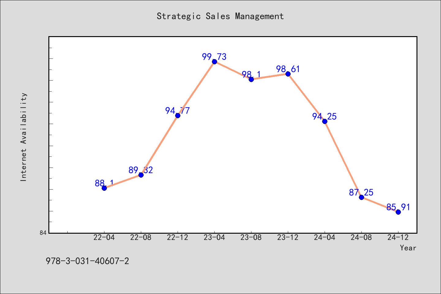The width and height of the screenshot is (441, 294).
Task: Click the 84 y-axis origin label
Action: tap(43, 233)
